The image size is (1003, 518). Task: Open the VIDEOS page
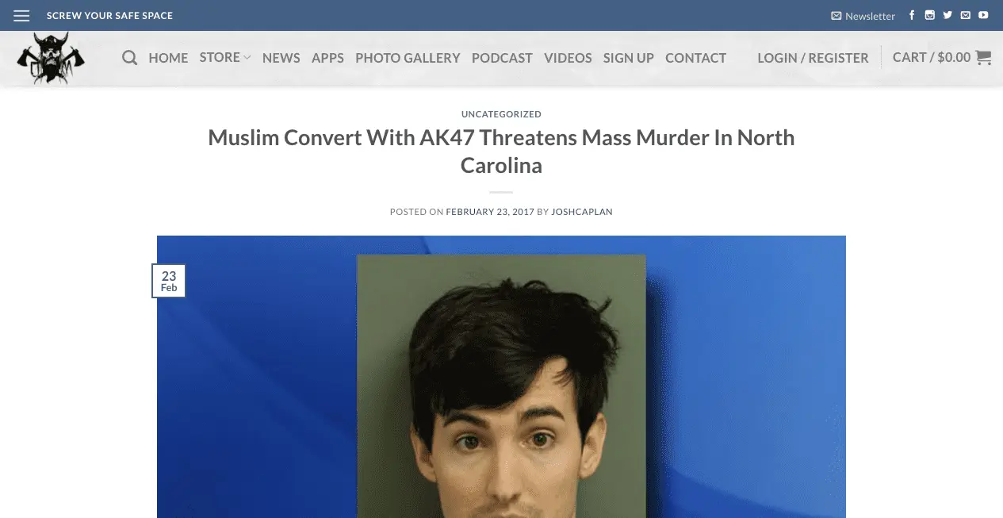coord(568,58)
